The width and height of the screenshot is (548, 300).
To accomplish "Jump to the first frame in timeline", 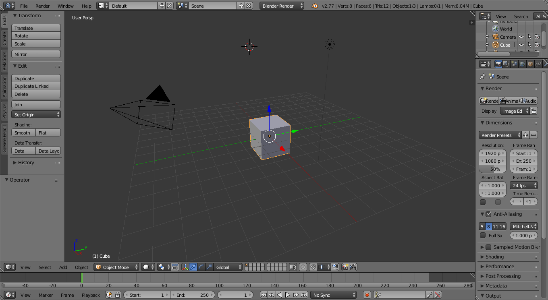I will [264, 295].
